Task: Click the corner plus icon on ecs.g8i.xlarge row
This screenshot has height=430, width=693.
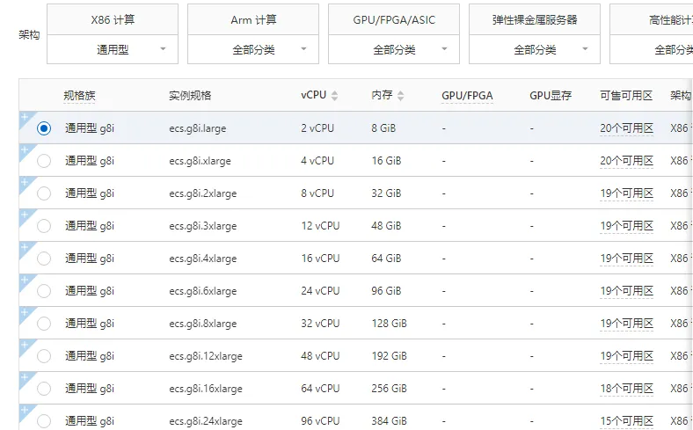Action: pyautogui.click(x=24, y=149)
